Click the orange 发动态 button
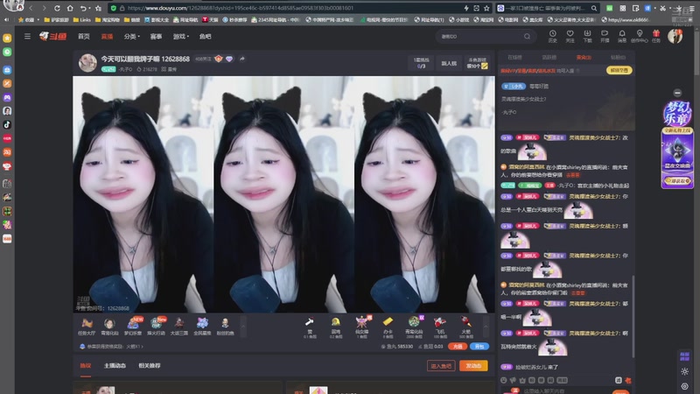700x394 pixels. click(473, 366)
